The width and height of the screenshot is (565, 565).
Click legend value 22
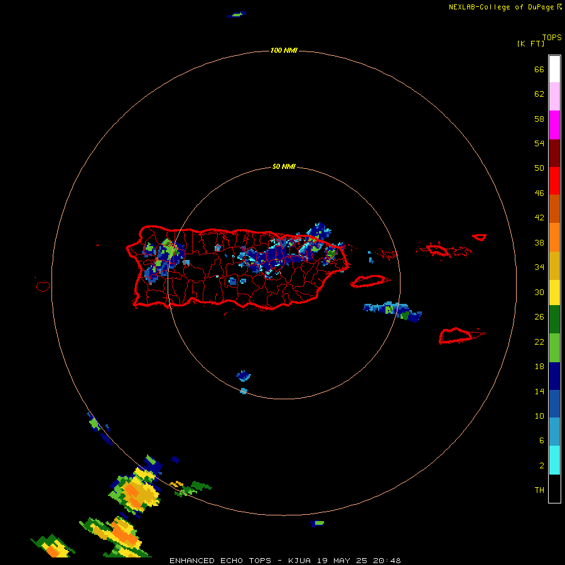pyautogui.click(x=539, y=342)
